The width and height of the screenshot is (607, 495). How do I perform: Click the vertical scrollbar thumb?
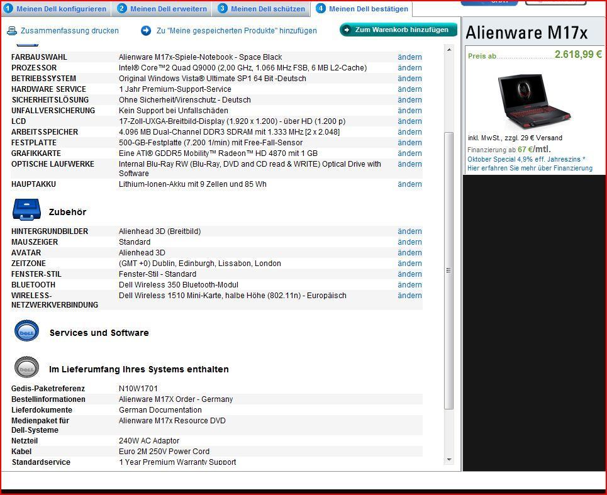click(x=449, y=270)
